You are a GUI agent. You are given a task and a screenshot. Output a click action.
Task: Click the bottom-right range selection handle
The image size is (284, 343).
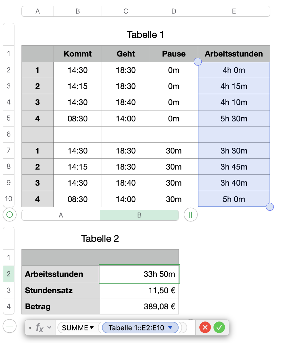(x=270, y=207)
